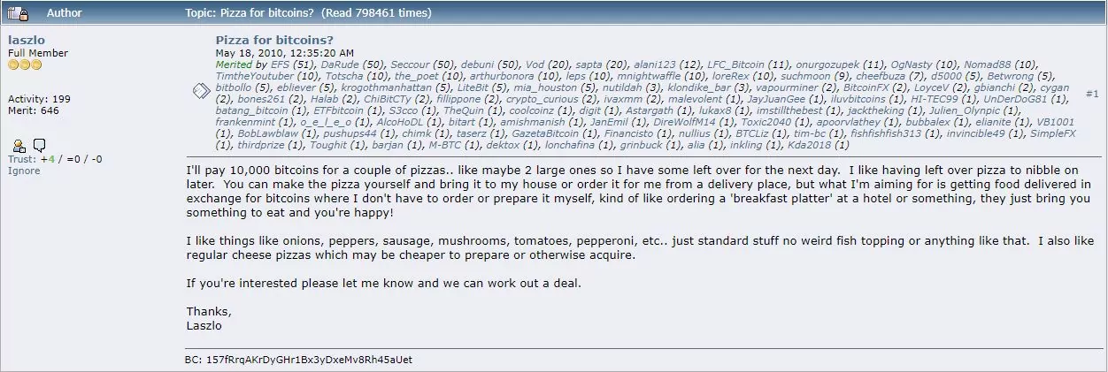Click the Merited link in the post
Viewport: 1108px width, 372px height.
(x=235, y=65)
